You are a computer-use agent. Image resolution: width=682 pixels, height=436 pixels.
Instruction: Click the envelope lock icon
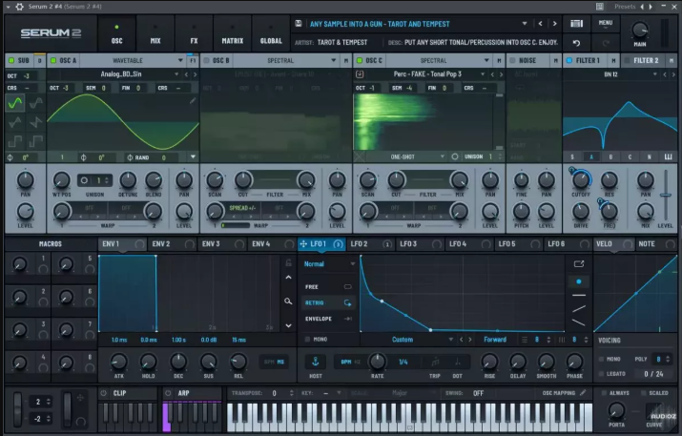click(x=288, y=262)
